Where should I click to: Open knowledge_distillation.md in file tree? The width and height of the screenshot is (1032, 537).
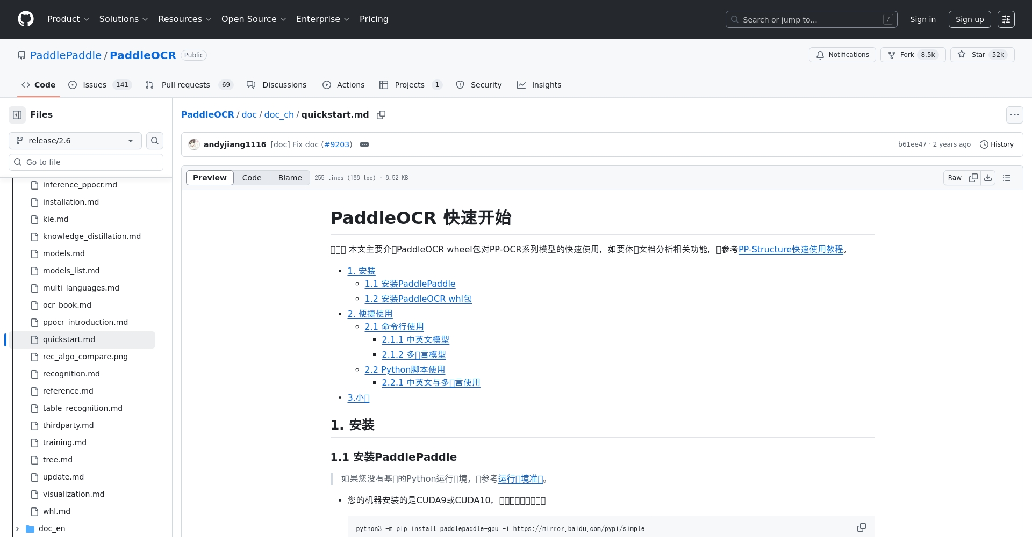point(92,236)
